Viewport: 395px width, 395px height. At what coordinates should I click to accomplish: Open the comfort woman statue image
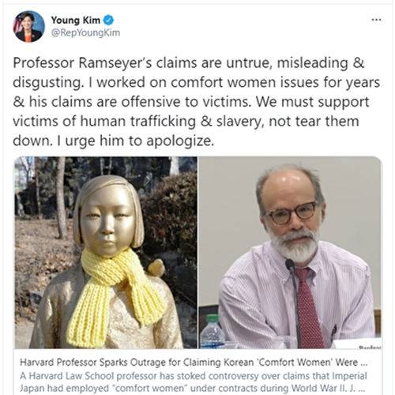click(106, 252)
